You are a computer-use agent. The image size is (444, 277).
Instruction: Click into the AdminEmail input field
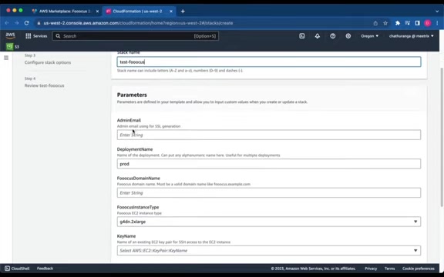click(269, 135)
